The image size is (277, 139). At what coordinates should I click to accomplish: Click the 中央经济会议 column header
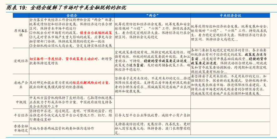point(230,15)
